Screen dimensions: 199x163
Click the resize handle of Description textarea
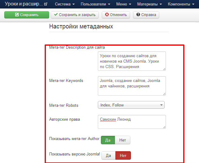tap(164, 69)
